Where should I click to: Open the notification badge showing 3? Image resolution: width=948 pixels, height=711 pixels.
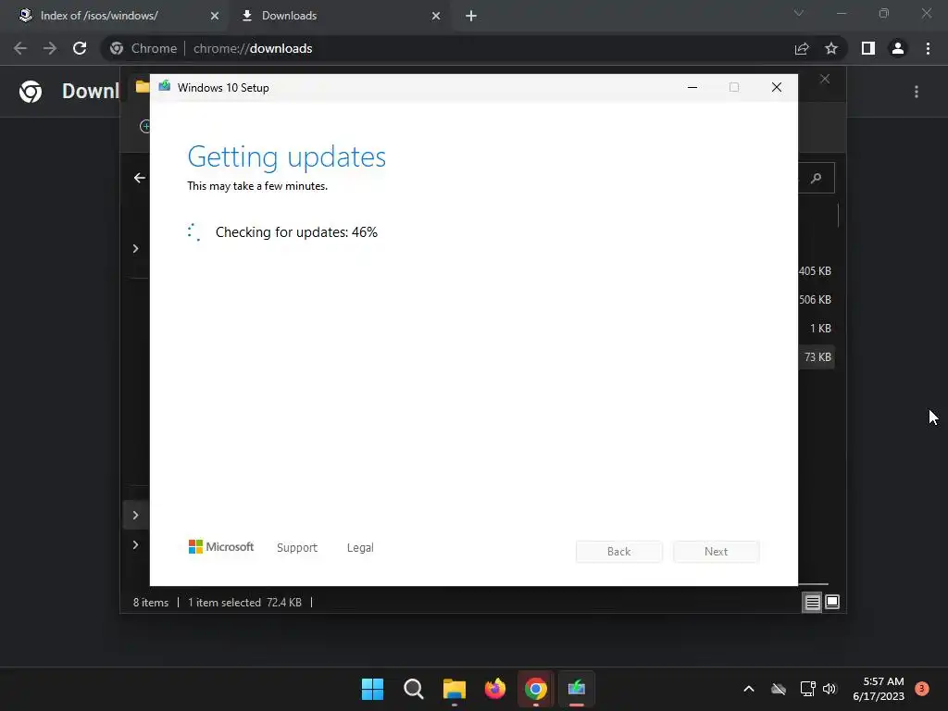tap(922, 688)
